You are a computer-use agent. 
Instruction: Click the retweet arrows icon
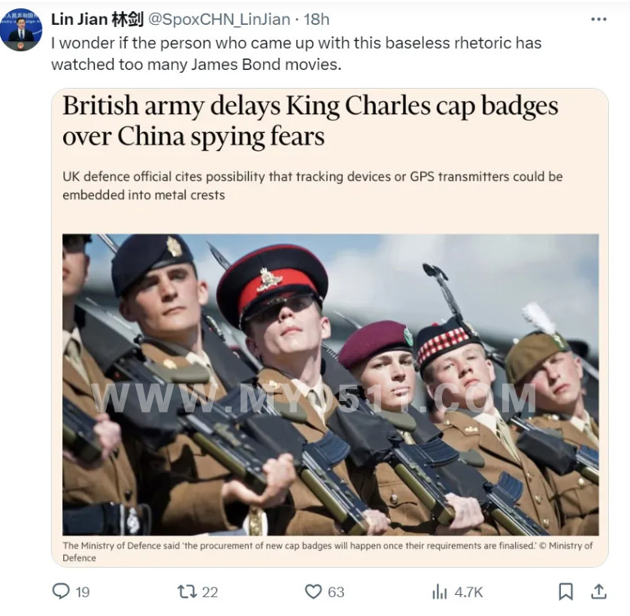[x=187, y=591]
